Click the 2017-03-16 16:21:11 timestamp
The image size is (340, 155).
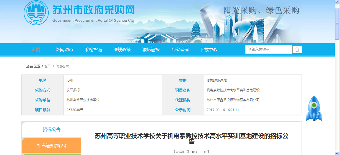coord(223,110)
